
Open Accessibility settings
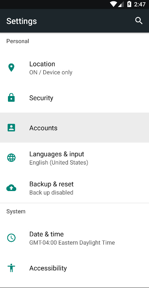pyautogui.click(x=74, y=268)
